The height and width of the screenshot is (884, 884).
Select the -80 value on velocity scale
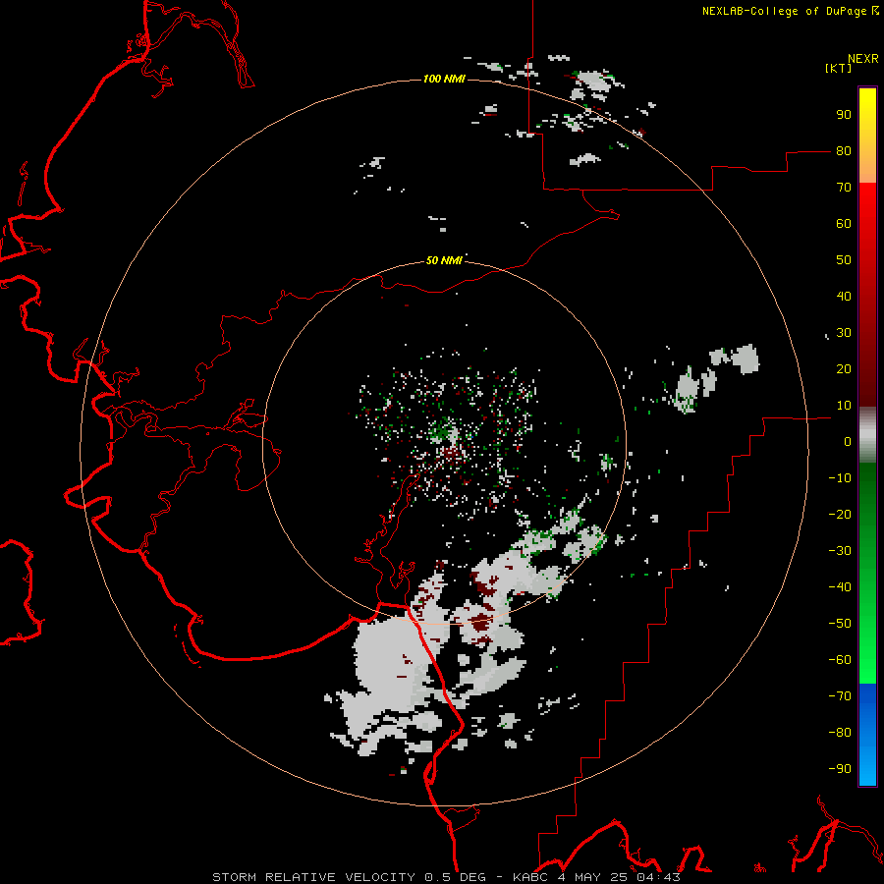(840, 733)
